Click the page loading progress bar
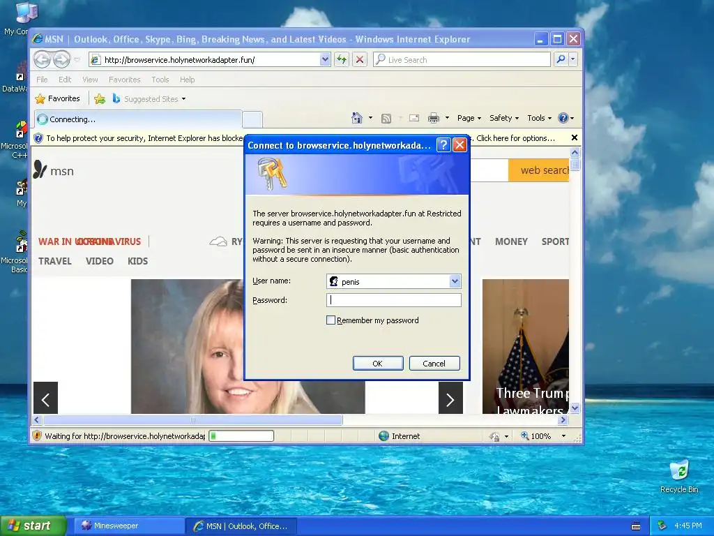This screenshot has width=714, height=536. [x=241, y=435]
